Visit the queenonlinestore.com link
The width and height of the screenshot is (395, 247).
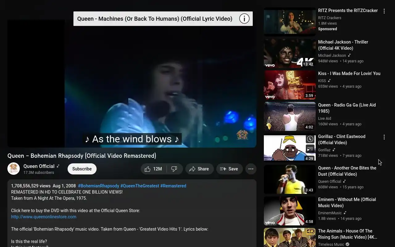(x=44, y=217)
